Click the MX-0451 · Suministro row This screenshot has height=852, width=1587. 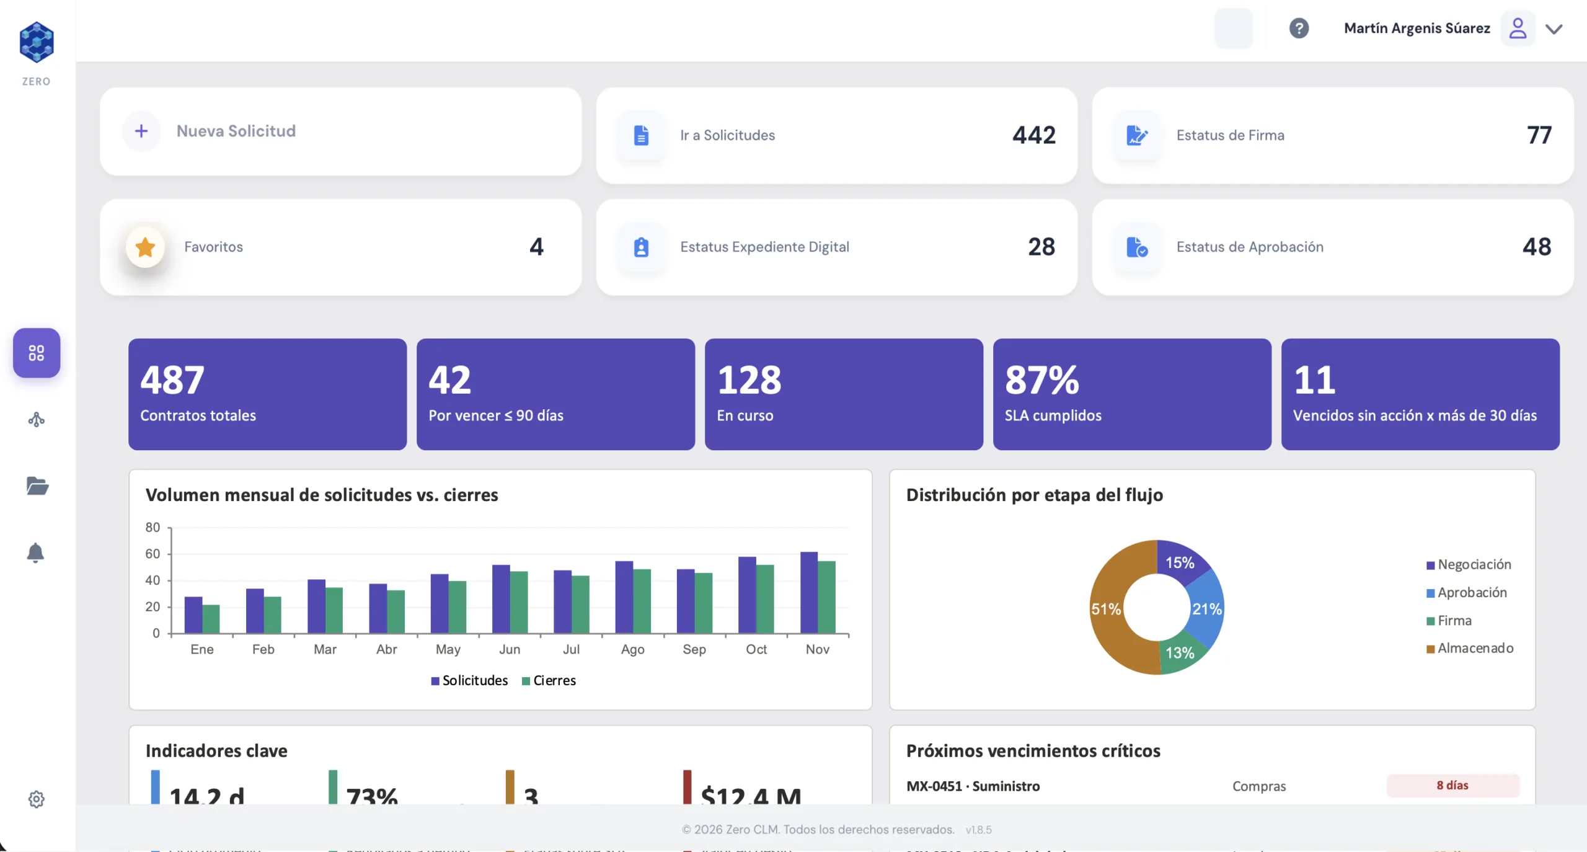pyautogui.click(x=1212, y=786)
